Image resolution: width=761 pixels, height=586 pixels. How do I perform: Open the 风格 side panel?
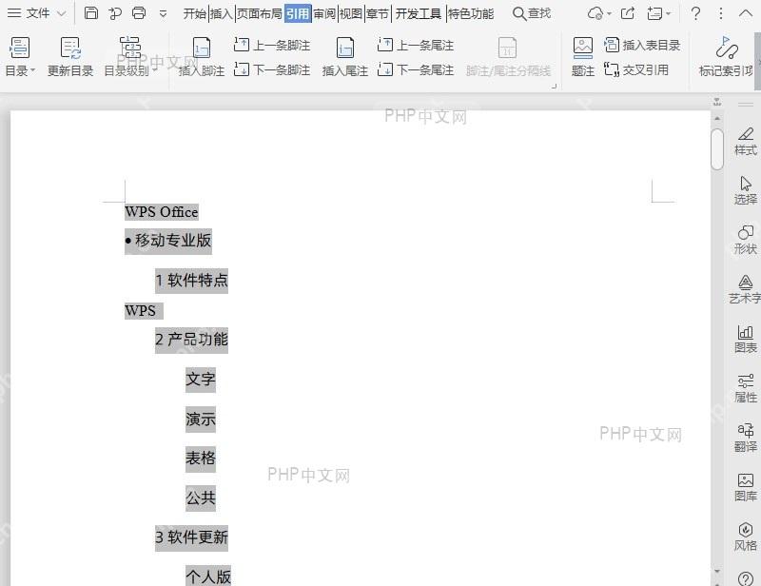746,537
